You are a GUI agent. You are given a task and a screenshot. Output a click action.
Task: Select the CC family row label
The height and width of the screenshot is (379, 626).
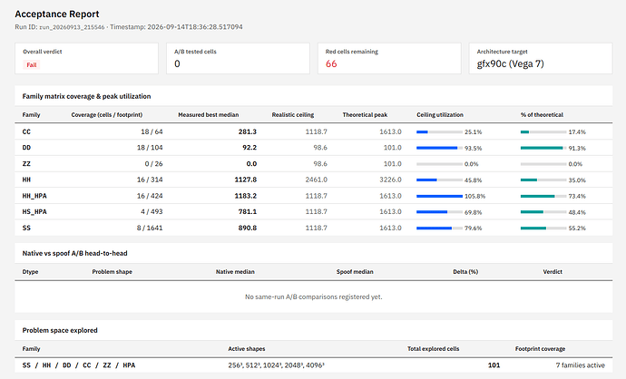(26, 131)
